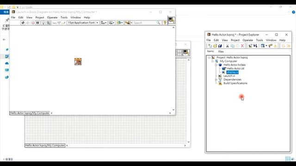This screenshot has height=166, width=296.
Task: Open Project menu in Project Explorer window
Action: [x=235, y=40]
